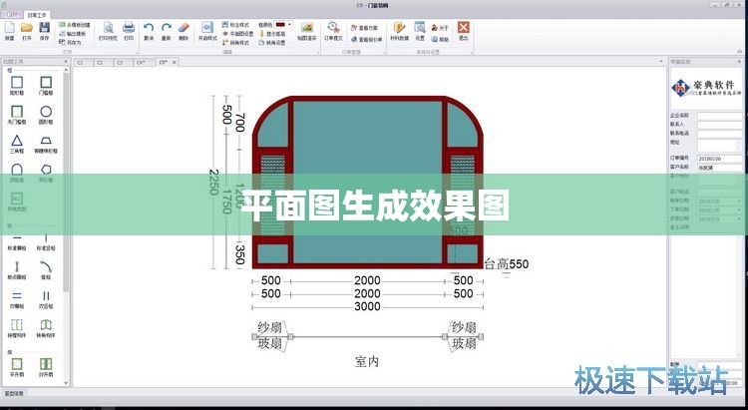Viewport: 748px width, 410px height.
Task: Click the customer name (客户名称) field
Action: click(x=719, y=168)
